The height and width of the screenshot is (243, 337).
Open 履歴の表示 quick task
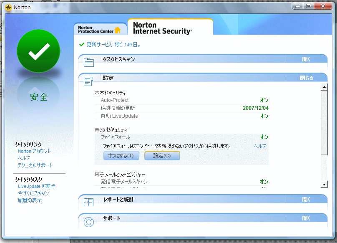(x=30, y=200)
